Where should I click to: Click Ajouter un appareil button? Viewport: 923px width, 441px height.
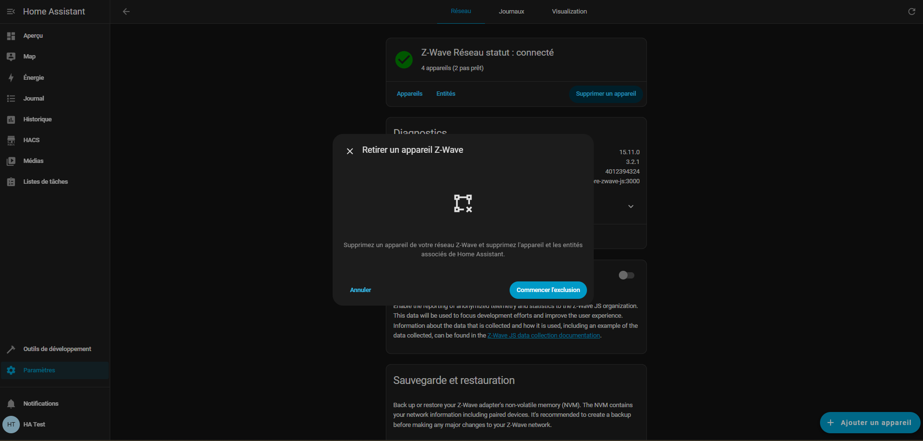pos(869,423)
